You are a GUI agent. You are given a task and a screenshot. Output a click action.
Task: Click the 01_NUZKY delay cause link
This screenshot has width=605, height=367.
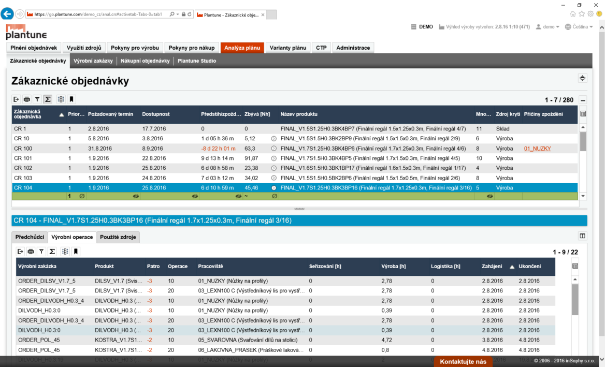pyautogui.click(x=537, y=149)
